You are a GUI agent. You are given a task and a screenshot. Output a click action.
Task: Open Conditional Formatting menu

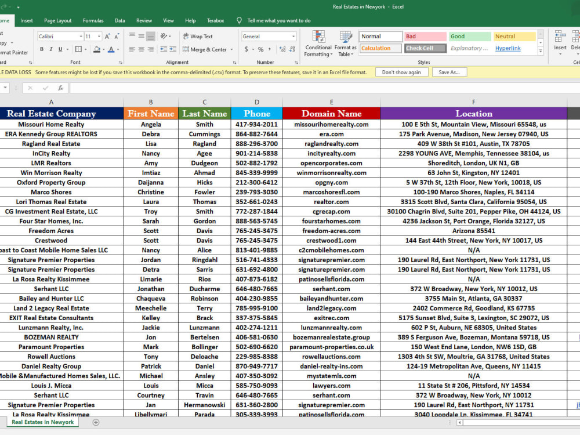pos(318,44)
